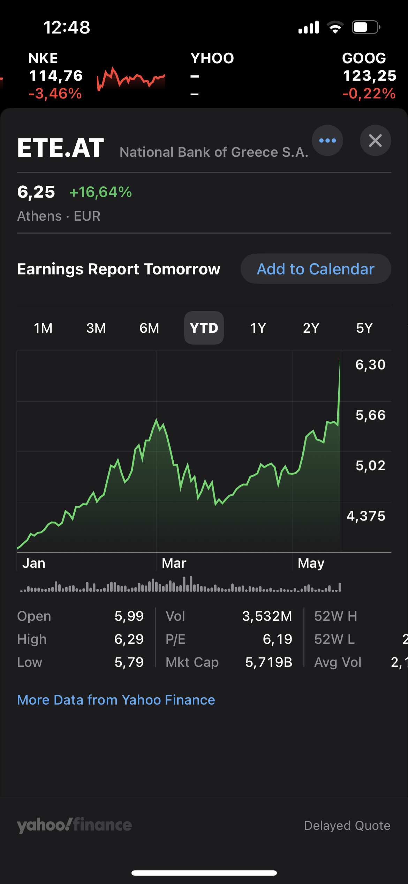Open the three-dot more options menu

(x=327, y=140)
